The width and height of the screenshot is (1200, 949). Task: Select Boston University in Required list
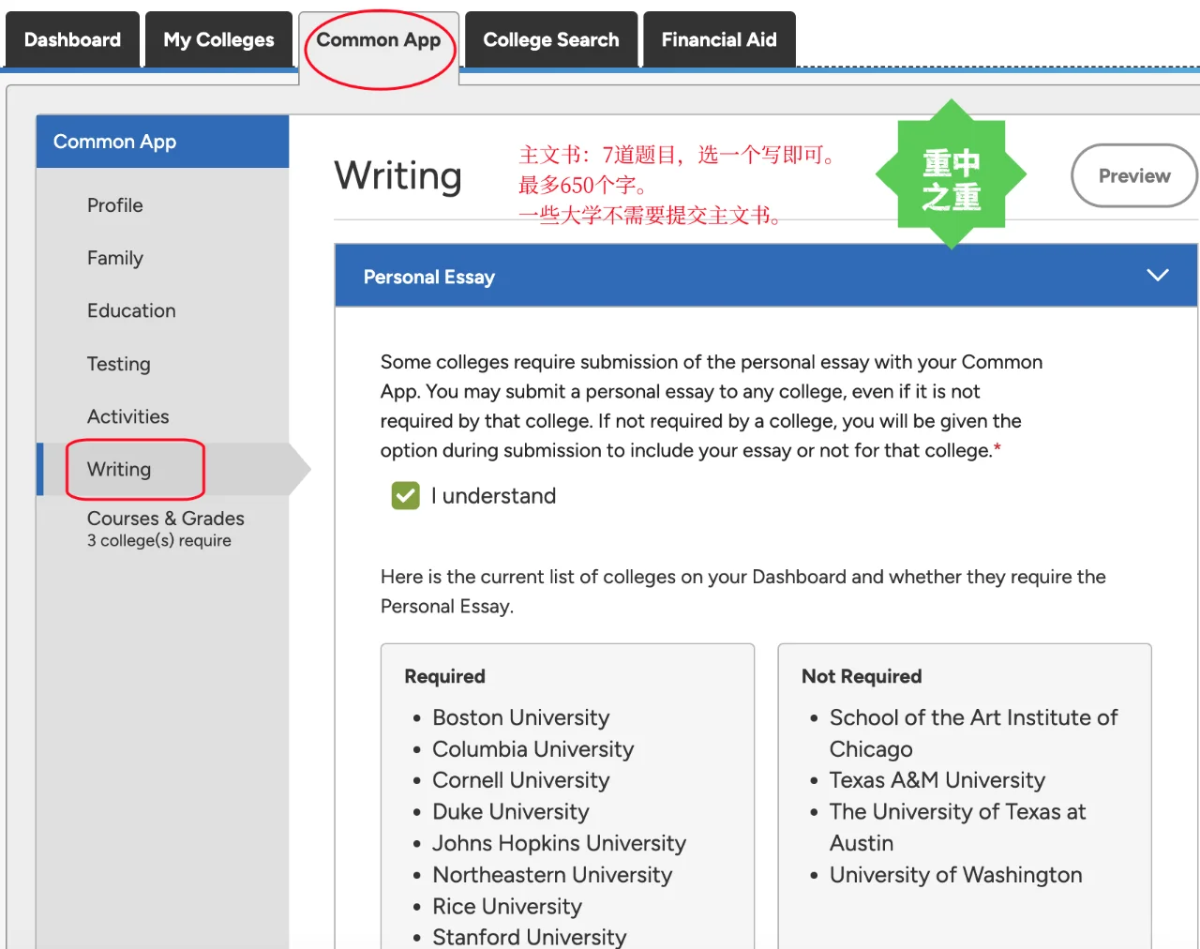(x=520, y=717)
